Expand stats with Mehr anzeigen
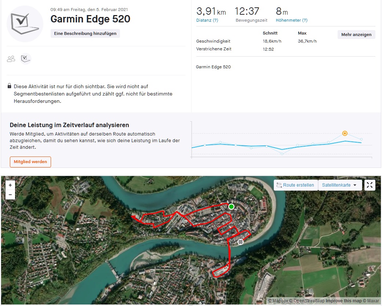This screenshot has height=306, width=382. click(x=356, y=35)
